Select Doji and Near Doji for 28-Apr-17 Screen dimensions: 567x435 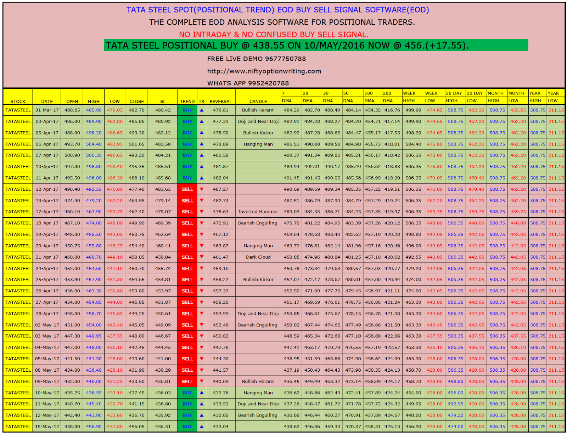258,314
